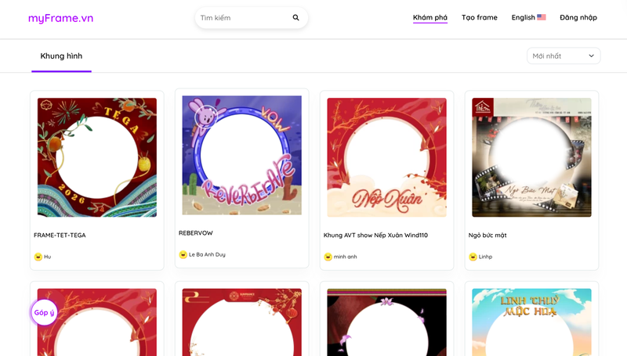Image resolution: width=627 pixels, height=356 pixels.
Task: Select the Khung hình tab
Action: point(61,56)
